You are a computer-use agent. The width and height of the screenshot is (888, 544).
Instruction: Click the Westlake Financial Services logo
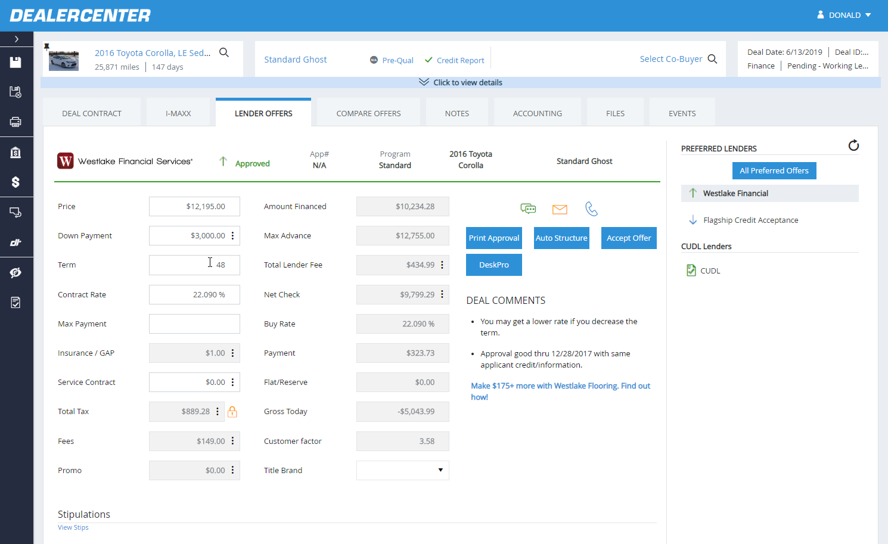(x=125, y=161)
